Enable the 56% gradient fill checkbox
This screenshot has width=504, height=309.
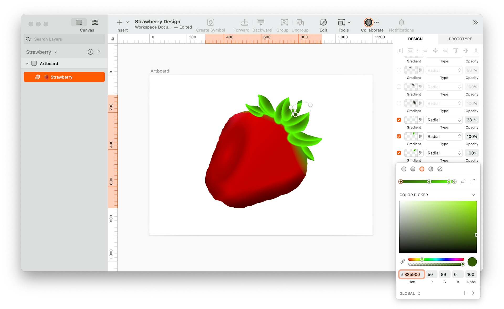coord(399,70)
